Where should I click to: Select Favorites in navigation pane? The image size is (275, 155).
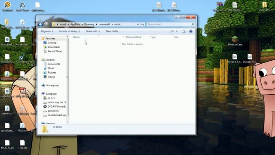click(x=50, y=38)
